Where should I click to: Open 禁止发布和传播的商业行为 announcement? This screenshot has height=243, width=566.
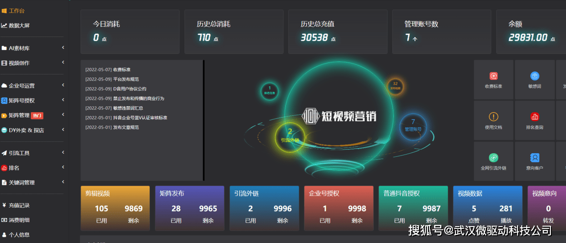[x=139, y=98]
